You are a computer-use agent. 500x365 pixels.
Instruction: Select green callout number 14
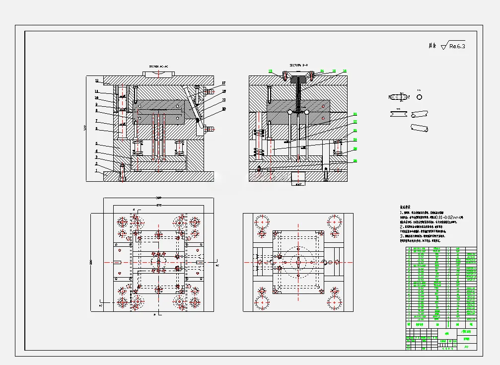point(322,71)
